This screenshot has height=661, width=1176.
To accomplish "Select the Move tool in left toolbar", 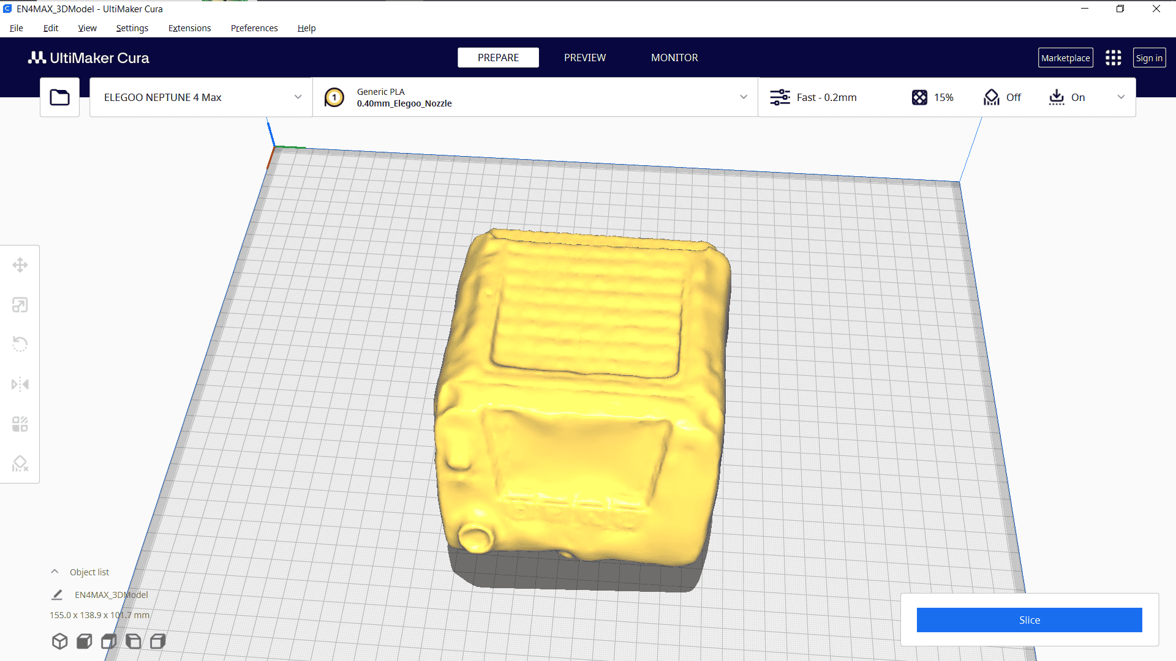I will coord(20,265).
